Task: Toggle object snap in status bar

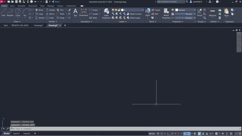Action: 189,133
